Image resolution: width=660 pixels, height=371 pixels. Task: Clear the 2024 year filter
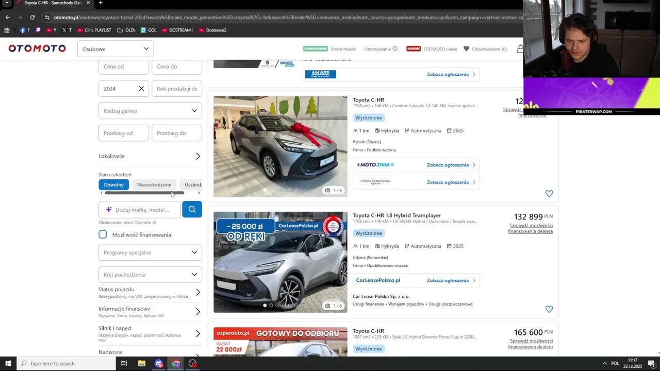pyautogui.click(x=141, y=89)
